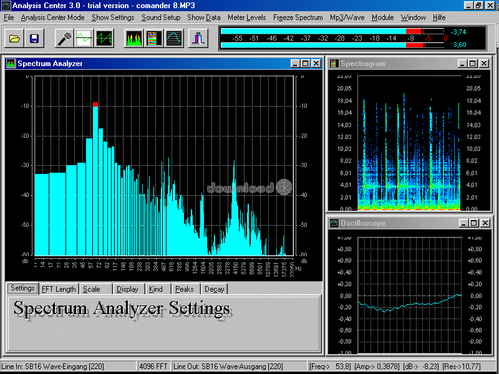Open the Sound Setup menu
This screenshot has height=374, width=499.
[161, 17]
